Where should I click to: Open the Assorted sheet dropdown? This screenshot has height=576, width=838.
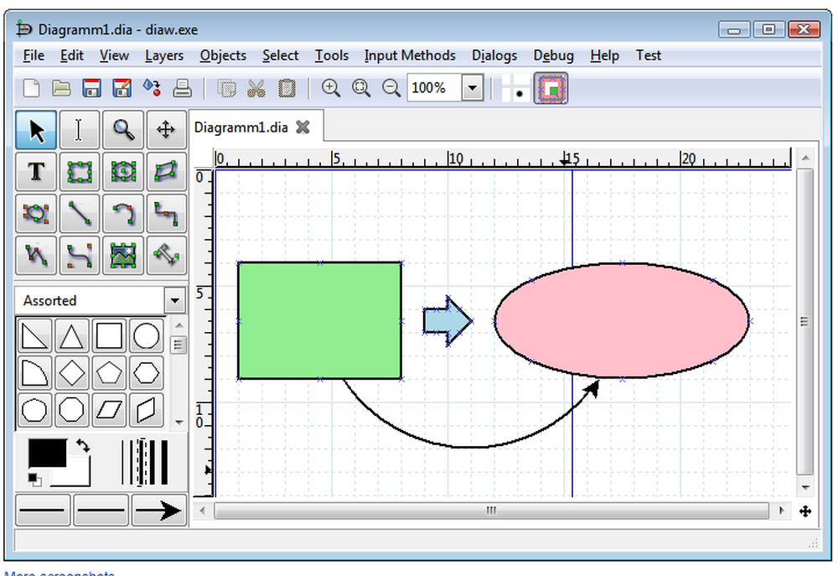[174, 300]
